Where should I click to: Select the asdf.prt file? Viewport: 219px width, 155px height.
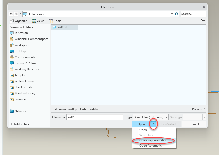coord(64,27)
